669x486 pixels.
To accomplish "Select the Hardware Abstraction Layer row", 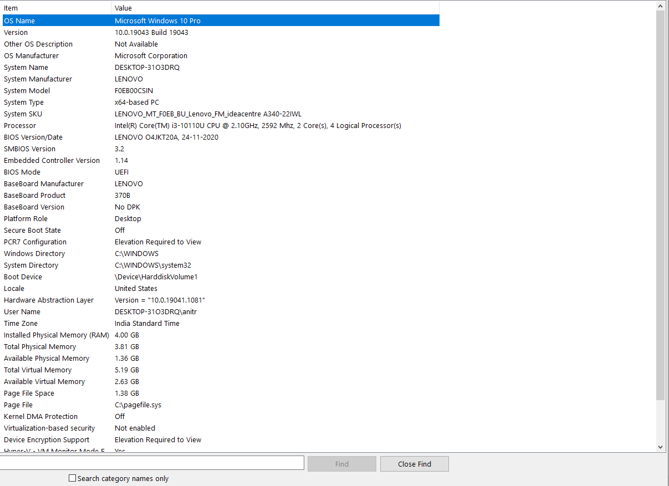I will pyautogui.click(x=220, y=300).
